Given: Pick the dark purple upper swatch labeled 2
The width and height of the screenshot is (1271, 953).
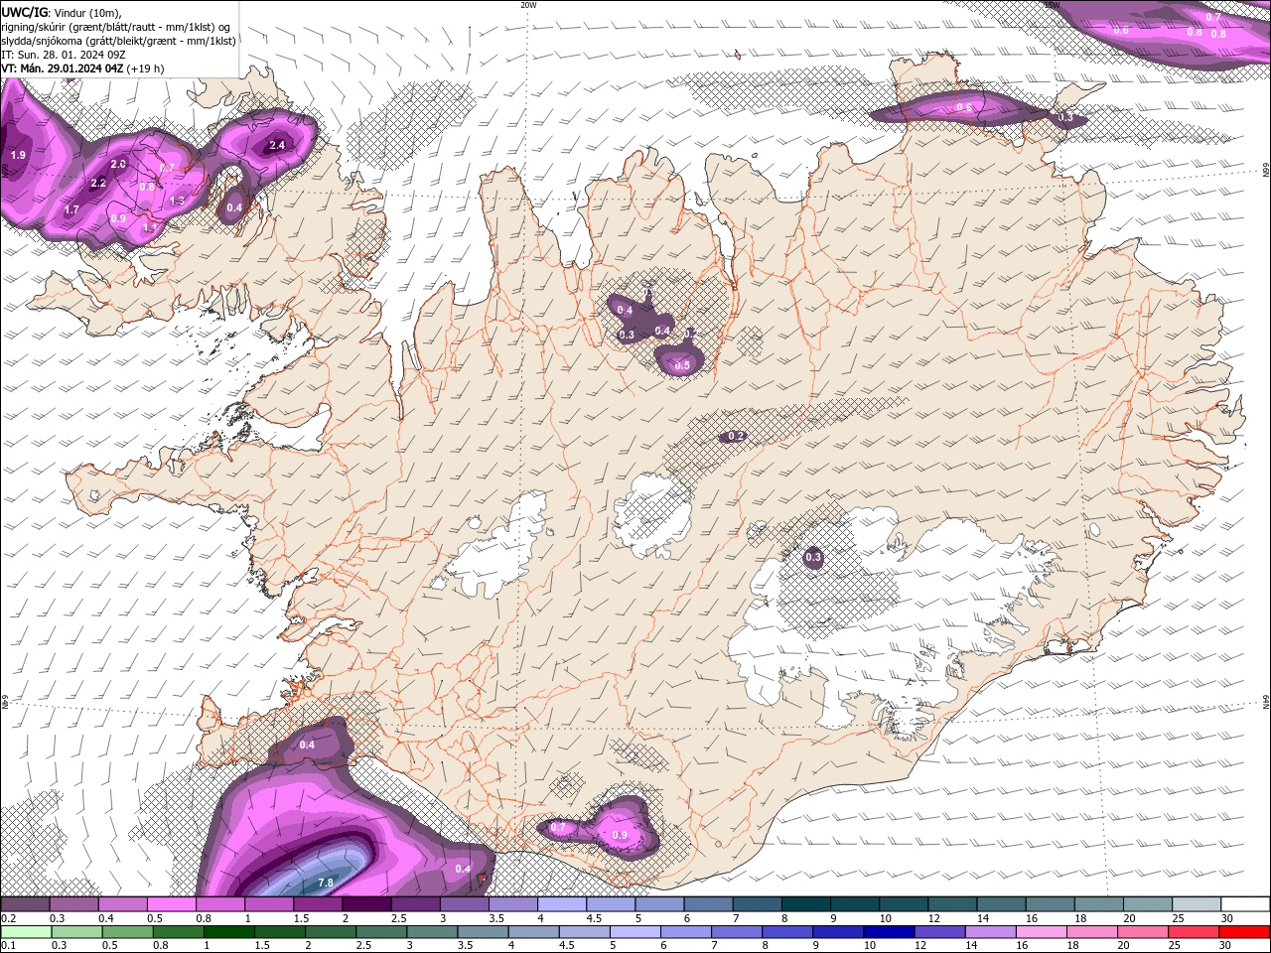Looking at the screenshot, I should click(x=365, y=905).
